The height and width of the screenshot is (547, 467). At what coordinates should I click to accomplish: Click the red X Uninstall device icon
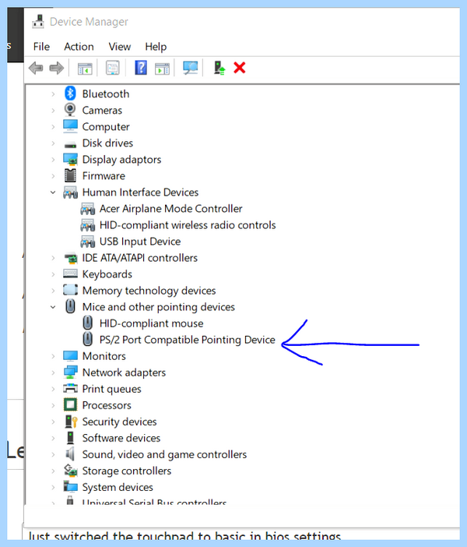(240, 68)
